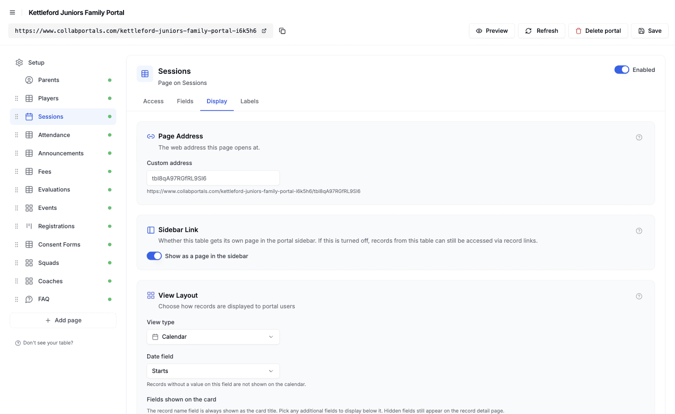This screenshot has height=414, width=675.
Task: Toggle Show as a page in the sidebar
Action: (x=154, y=256)
